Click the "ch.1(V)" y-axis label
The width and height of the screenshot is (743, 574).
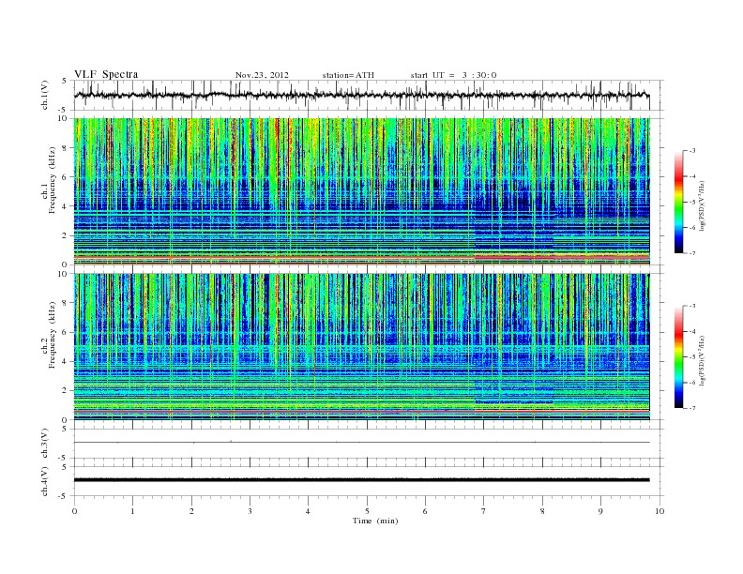click(44, 95)
